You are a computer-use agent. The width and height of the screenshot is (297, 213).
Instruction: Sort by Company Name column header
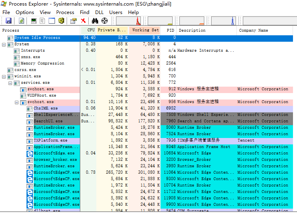(264, 30)
